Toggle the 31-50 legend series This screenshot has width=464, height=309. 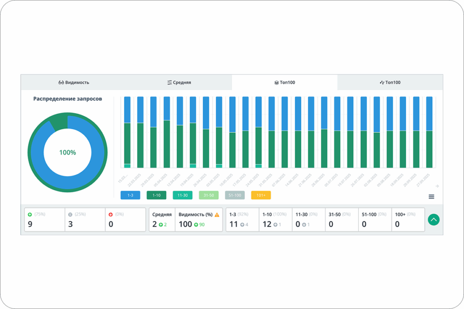pyautogui.click(x=208, y=195)
